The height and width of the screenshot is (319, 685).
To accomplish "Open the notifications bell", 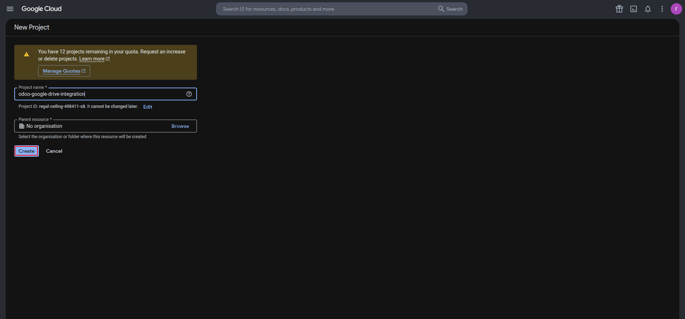I will click(648, 9).
